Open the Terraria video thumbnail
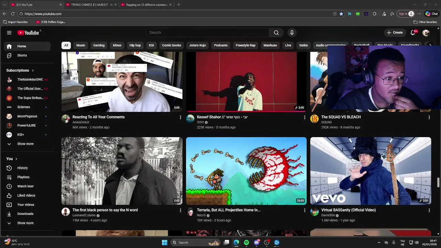Viewport: 441px width, 248px height. pyautogui.click(x=246, y=171)
